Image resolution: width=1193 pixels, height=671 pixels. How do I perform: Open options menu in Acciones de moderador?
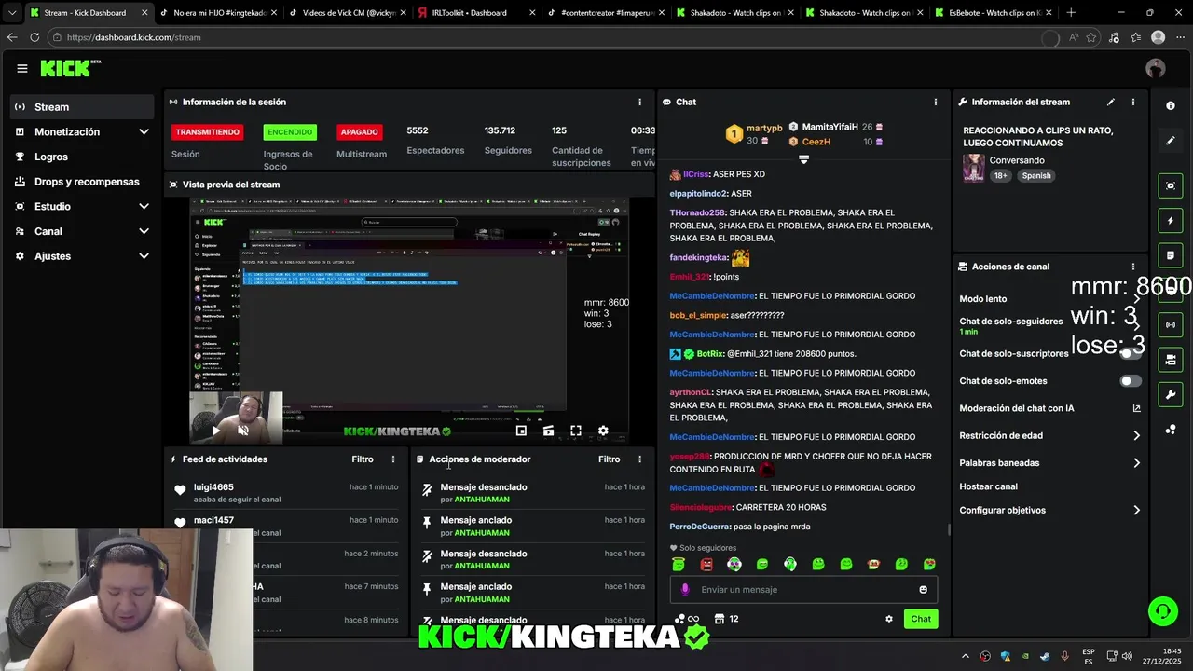[x=639, y=459]
